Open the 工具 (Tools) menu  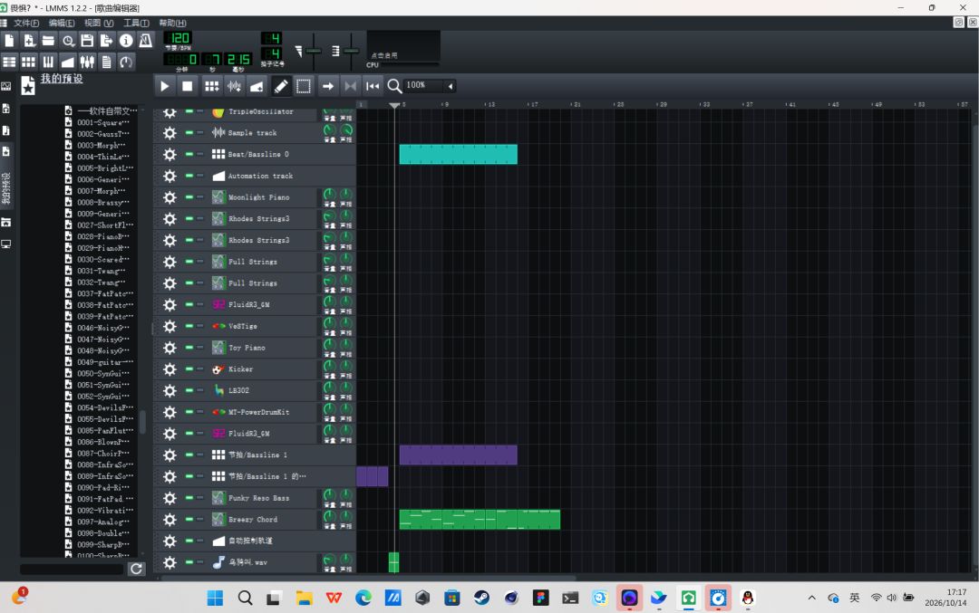tap(136, 23)
